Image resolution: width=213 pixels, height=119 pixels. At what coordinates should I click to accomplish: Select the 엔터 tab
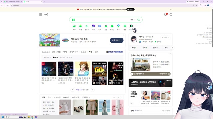pos(65,52)
